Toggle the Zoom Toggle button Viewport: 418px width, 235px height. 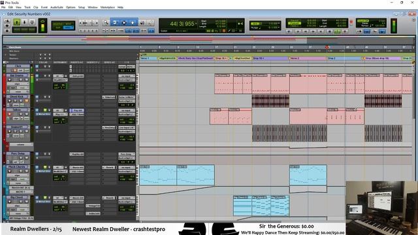(x=105, y=30)
